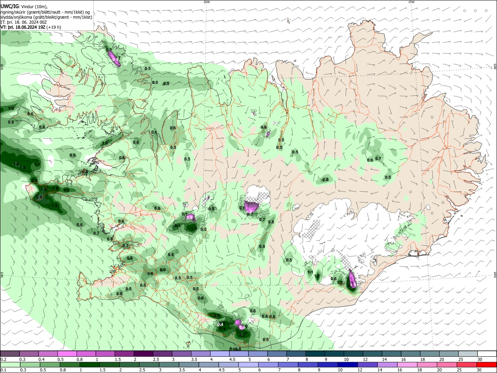Pick the light lilac swatch labeled 4 in purple row
497x373 pixels.
point(220,354)
